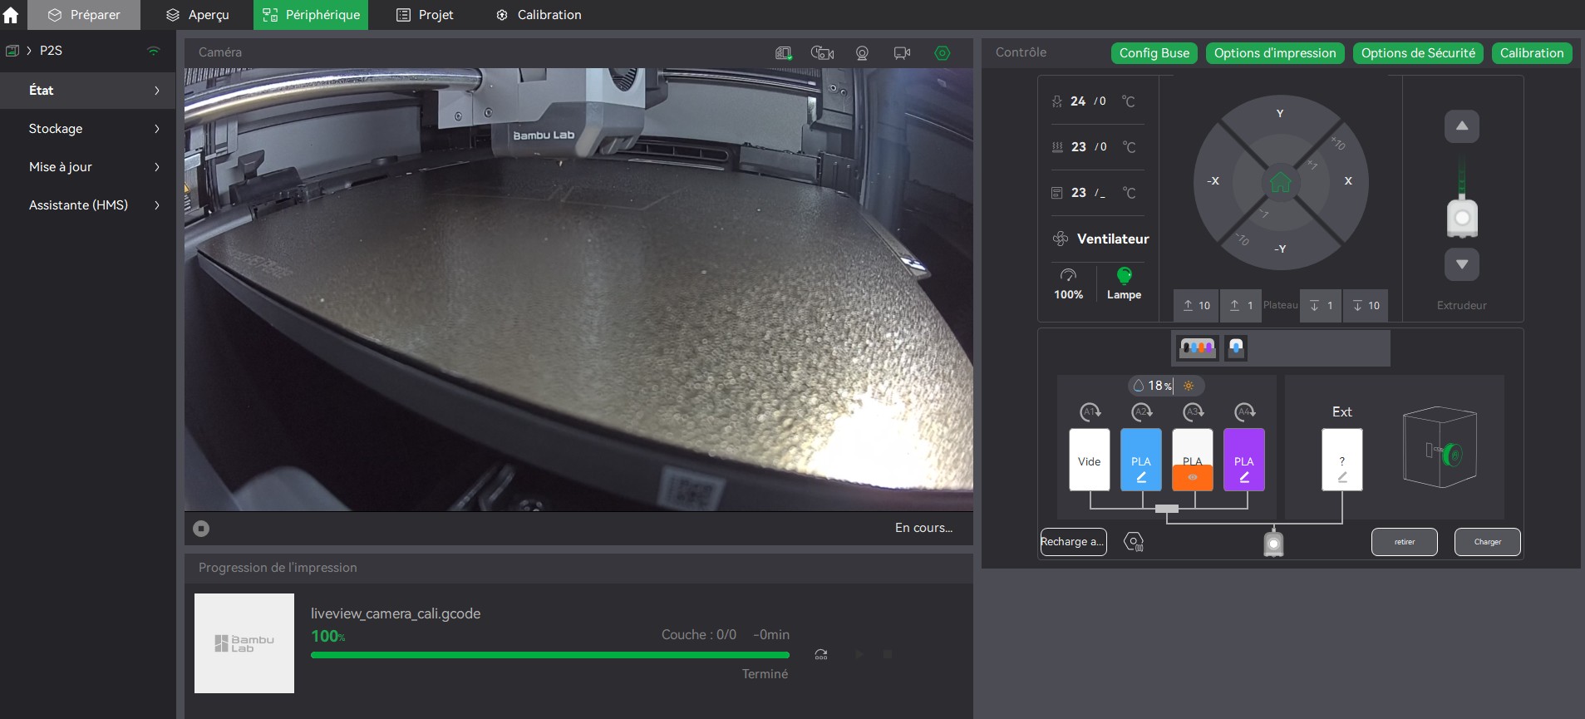
Task: Toggle the Ventilateur fan control
Action: [x=1100, y=239]
